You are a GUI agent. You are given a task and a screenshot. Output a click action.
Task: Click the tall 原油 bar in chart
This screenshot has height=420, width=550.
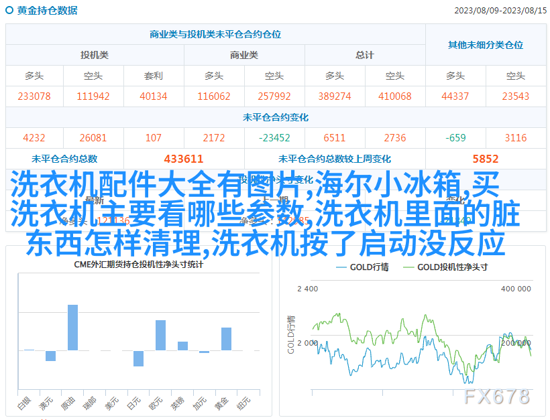(72, 327)
